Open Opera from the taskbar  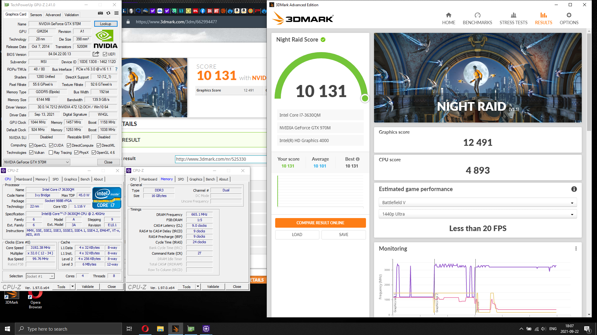click(x=145, y=329)
